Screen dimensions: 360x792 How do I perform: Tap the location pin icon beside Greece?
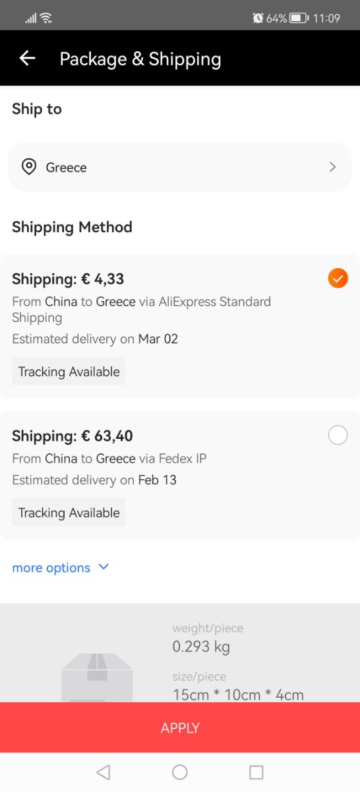[29, 167]
